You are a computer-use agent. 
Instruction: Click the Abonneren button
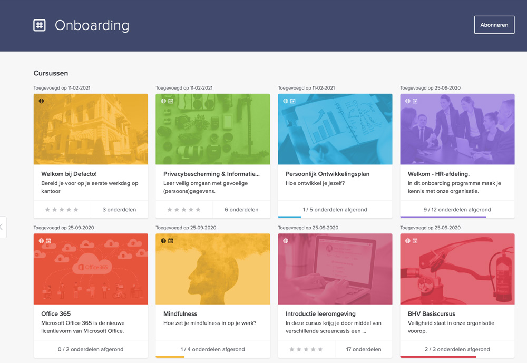coord(494,25)
